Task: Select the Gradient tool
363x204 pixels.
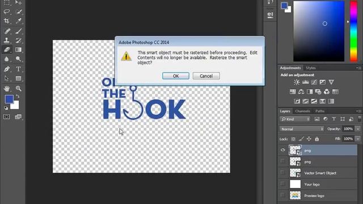Action: tap(19, 49)
